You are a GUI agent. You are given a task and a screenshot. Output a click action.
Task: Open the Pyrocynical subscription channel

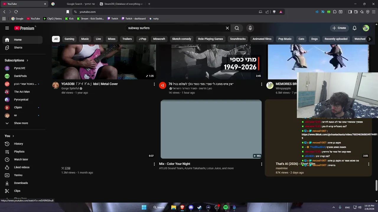[x=22, y=100]
